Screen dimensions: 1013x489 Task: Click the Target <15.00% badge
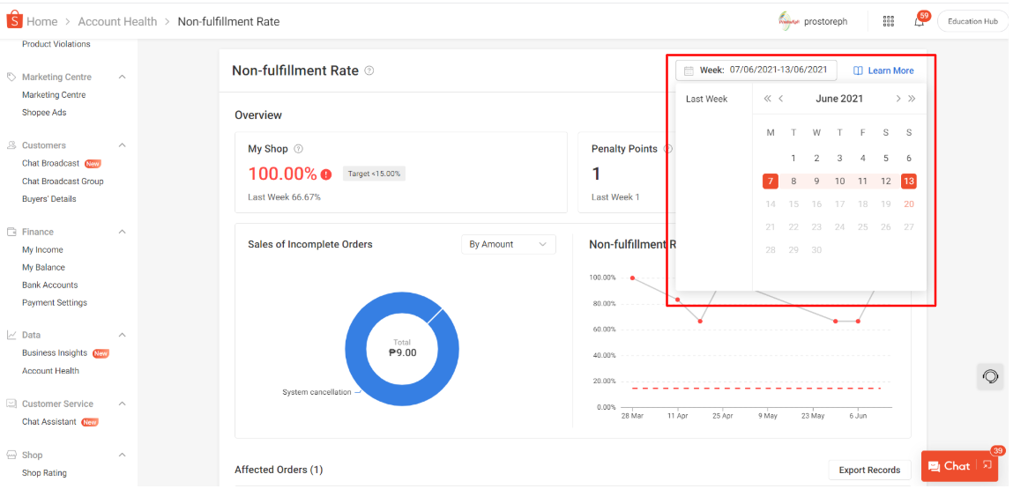tap(374, 174)
